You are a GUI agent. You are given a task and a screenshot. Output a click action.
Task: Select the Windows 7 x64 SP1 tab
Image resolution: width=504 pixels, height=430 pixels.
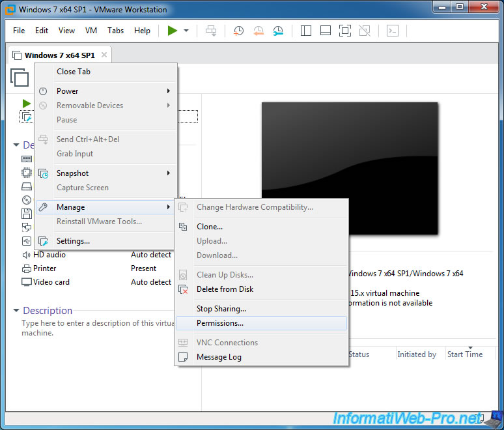click(x=59, y=55)
